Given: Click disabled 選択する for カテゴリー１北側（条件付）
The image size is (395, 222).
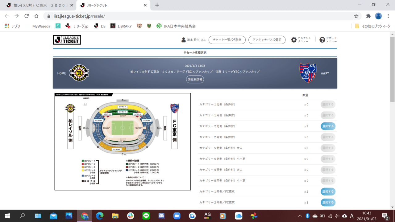Looking at the screenshot, I should tap(328, 105).
